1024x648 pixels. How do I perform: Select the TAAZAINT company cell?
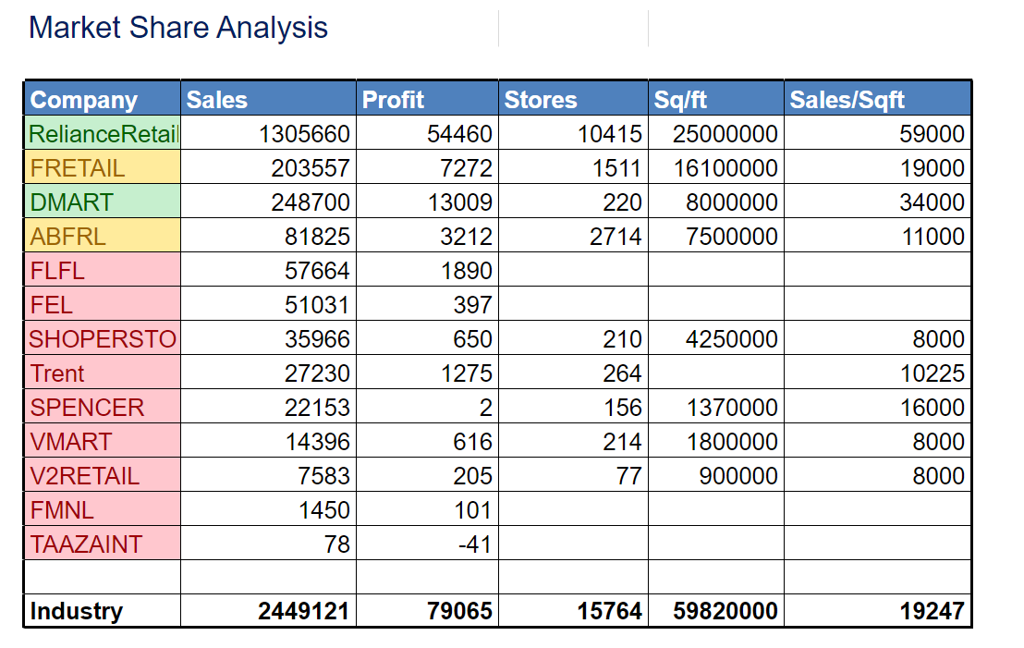[103, 544]
